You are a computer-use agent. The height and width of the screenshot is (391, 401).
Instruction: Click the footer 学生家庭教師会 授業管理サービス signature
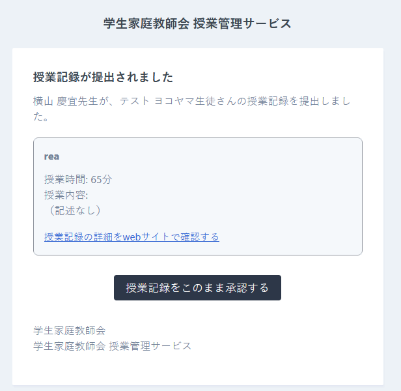[x=112, y=345]
